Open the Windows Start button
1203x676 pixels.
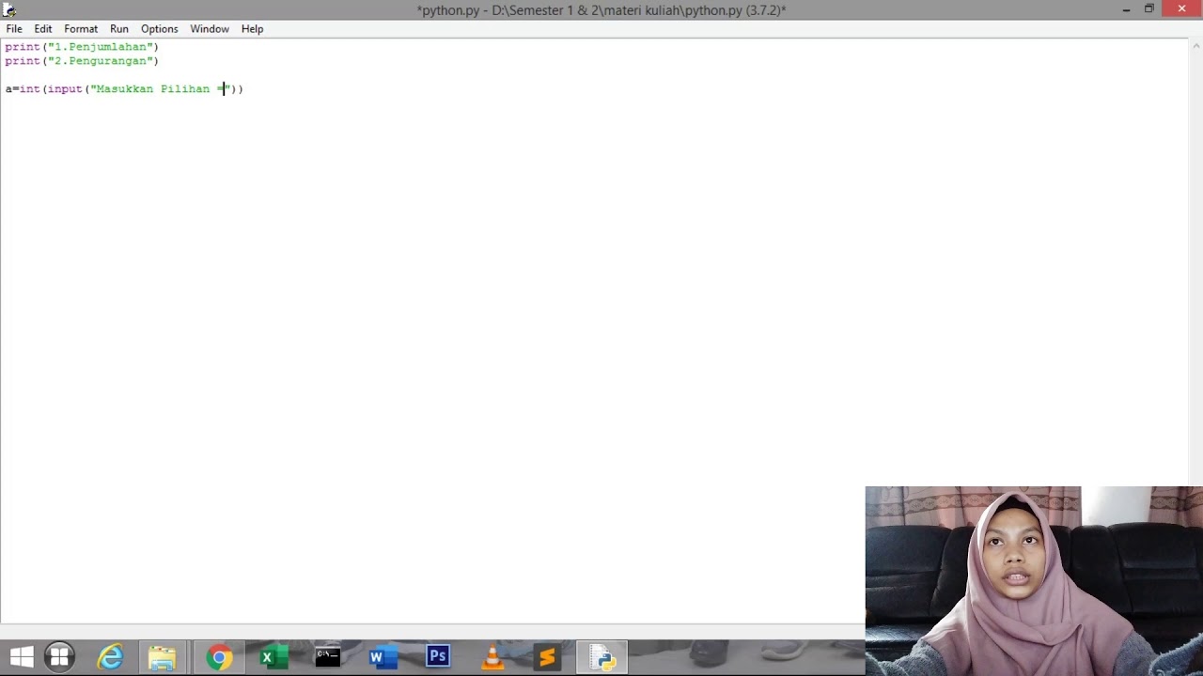(22, 657)
